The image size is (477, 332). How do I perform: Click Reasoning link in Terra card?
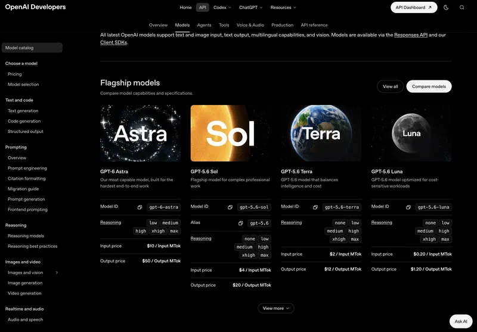click(292, 222)
